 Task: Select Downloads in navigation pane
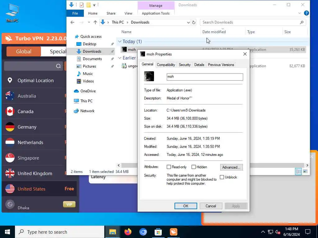coord(92,51)
